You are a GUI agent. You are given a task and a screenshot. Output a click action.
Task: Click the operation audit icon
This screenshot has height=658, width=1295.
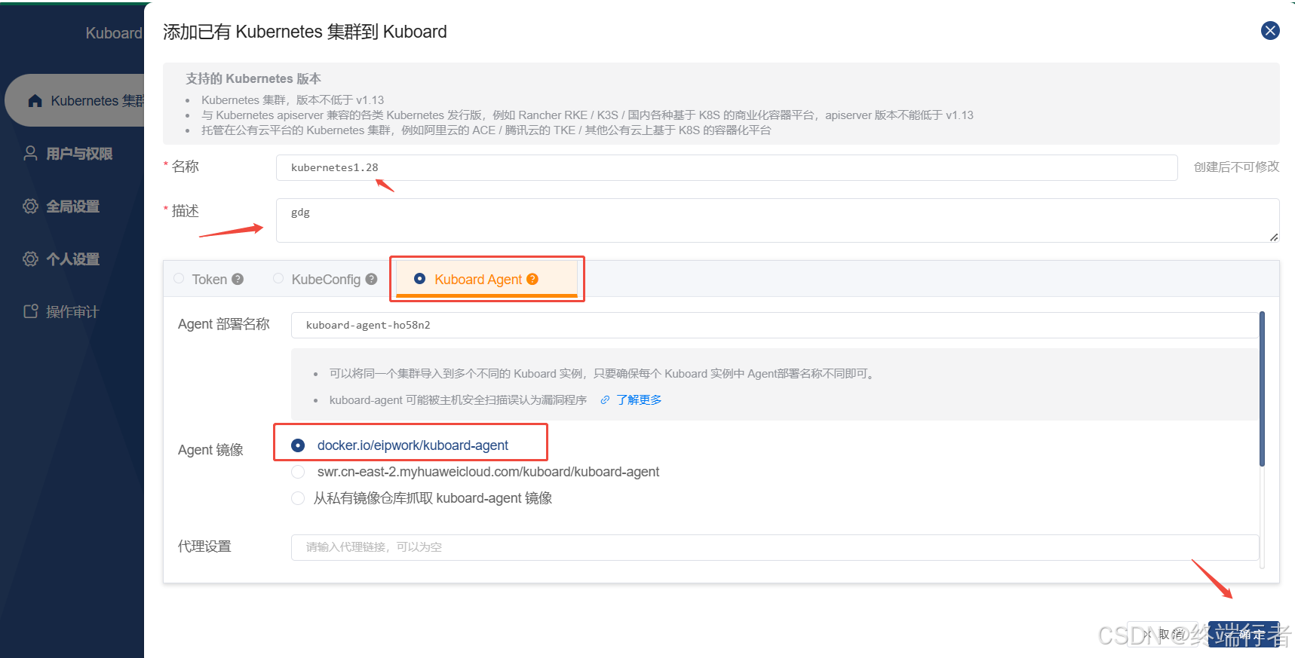(30, 312)
